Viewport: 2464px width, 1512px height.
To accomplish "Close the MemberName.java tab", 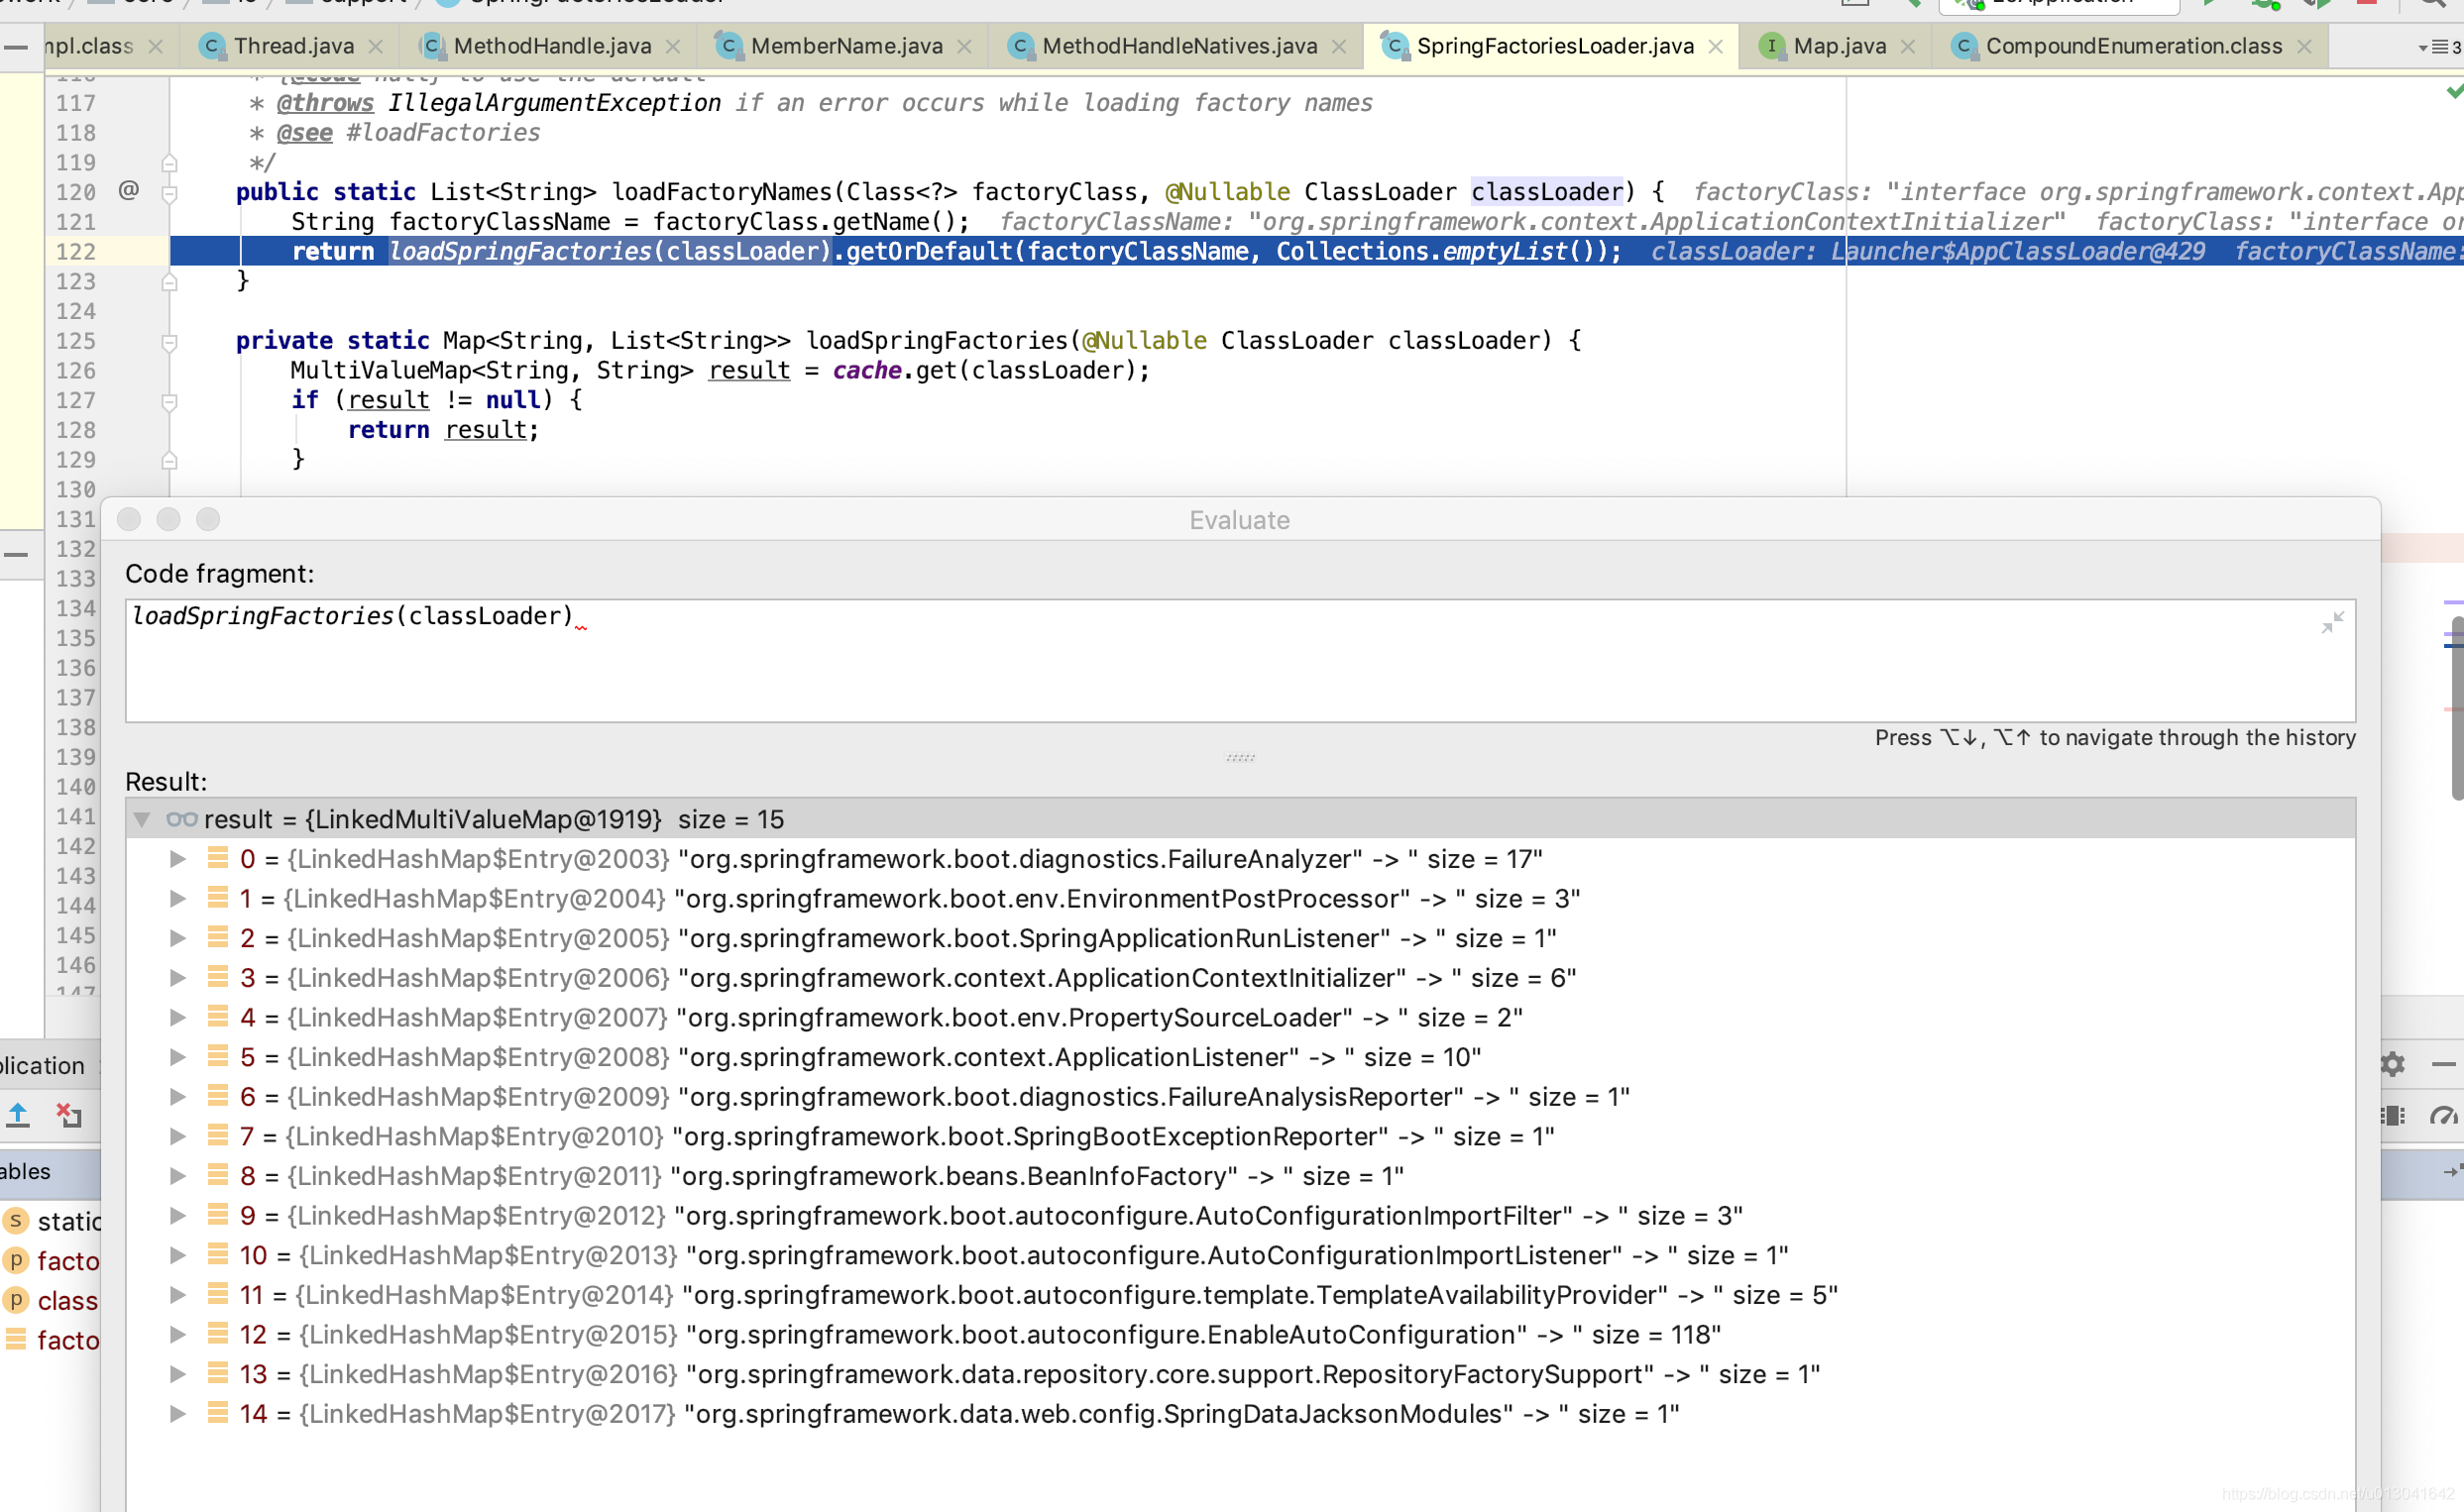I will pos(964,47).
